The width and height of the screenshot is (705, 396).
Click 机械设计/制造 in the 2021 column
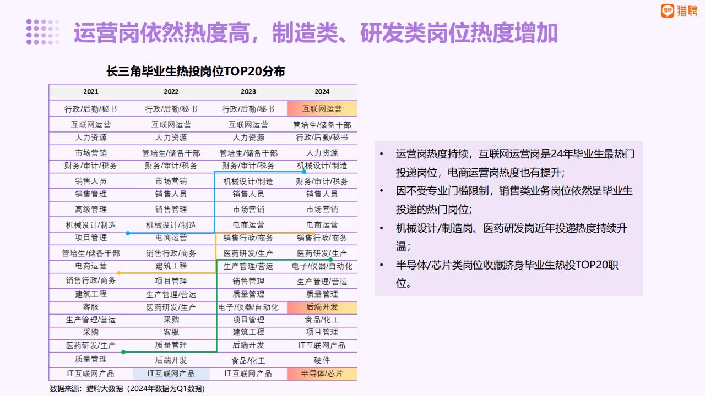(x=91, y=225)
